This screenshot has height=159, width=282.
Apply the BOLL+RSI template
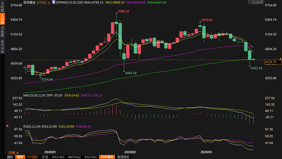(x=90, y=157)
